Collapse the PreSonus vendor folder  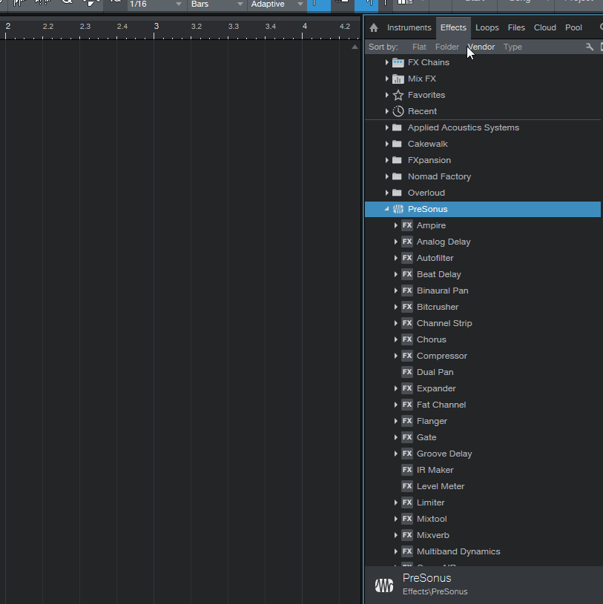click(386, 209)
